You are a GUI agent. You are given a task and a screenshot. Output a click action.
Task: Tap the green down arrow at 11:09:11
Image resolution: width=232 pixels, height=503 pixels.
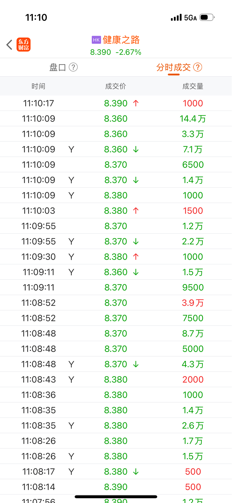[136, 272]
